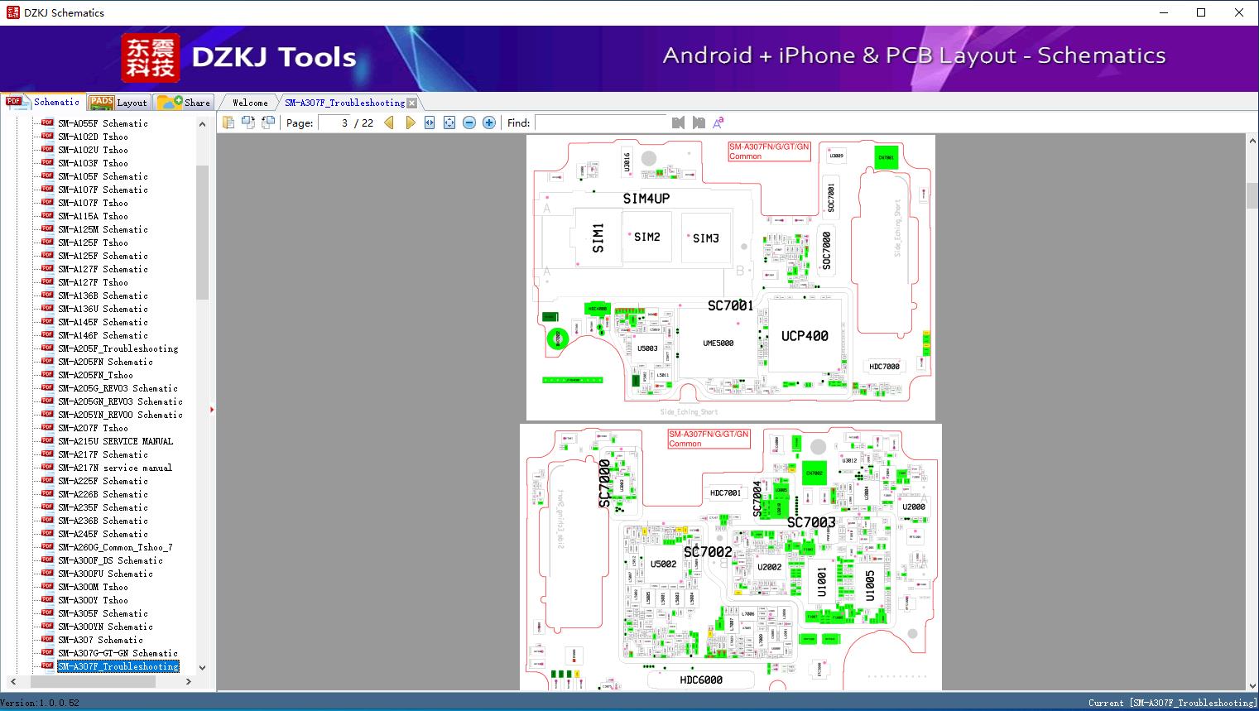The height and width of the screenshot is (711, 1259).
Task: Open SM-A215U SERVICE MANUAL
Action: pyautogui.click(x=115, y=441)
